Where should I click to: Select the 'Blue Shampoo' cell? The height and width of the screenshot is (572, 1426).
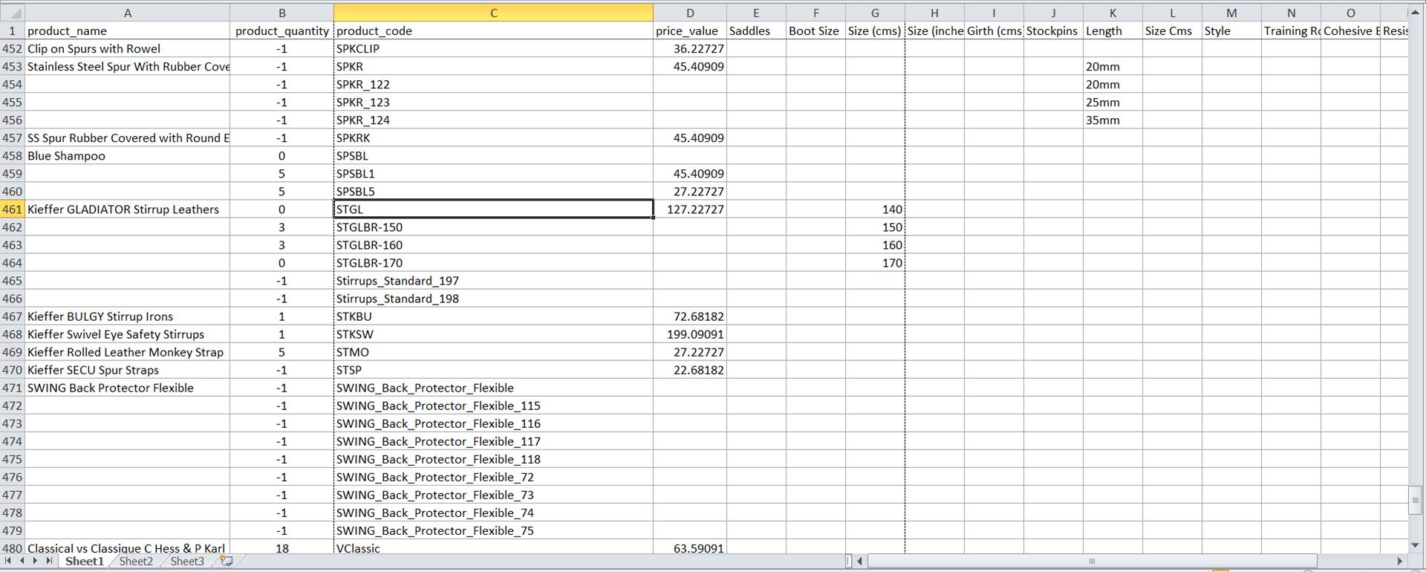coord(128,156)
